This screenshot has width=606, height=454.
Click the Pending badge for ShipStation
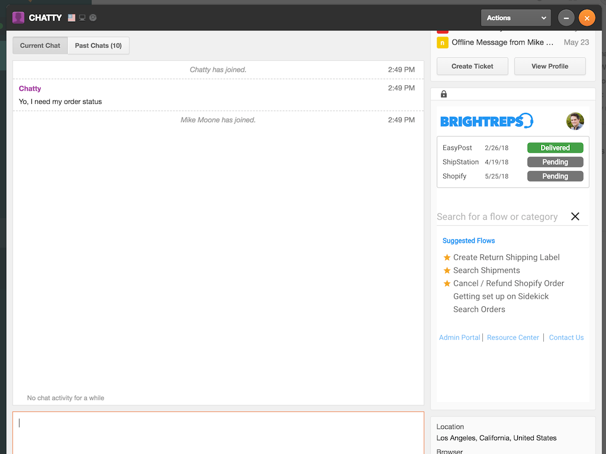(x=555, y=162)
